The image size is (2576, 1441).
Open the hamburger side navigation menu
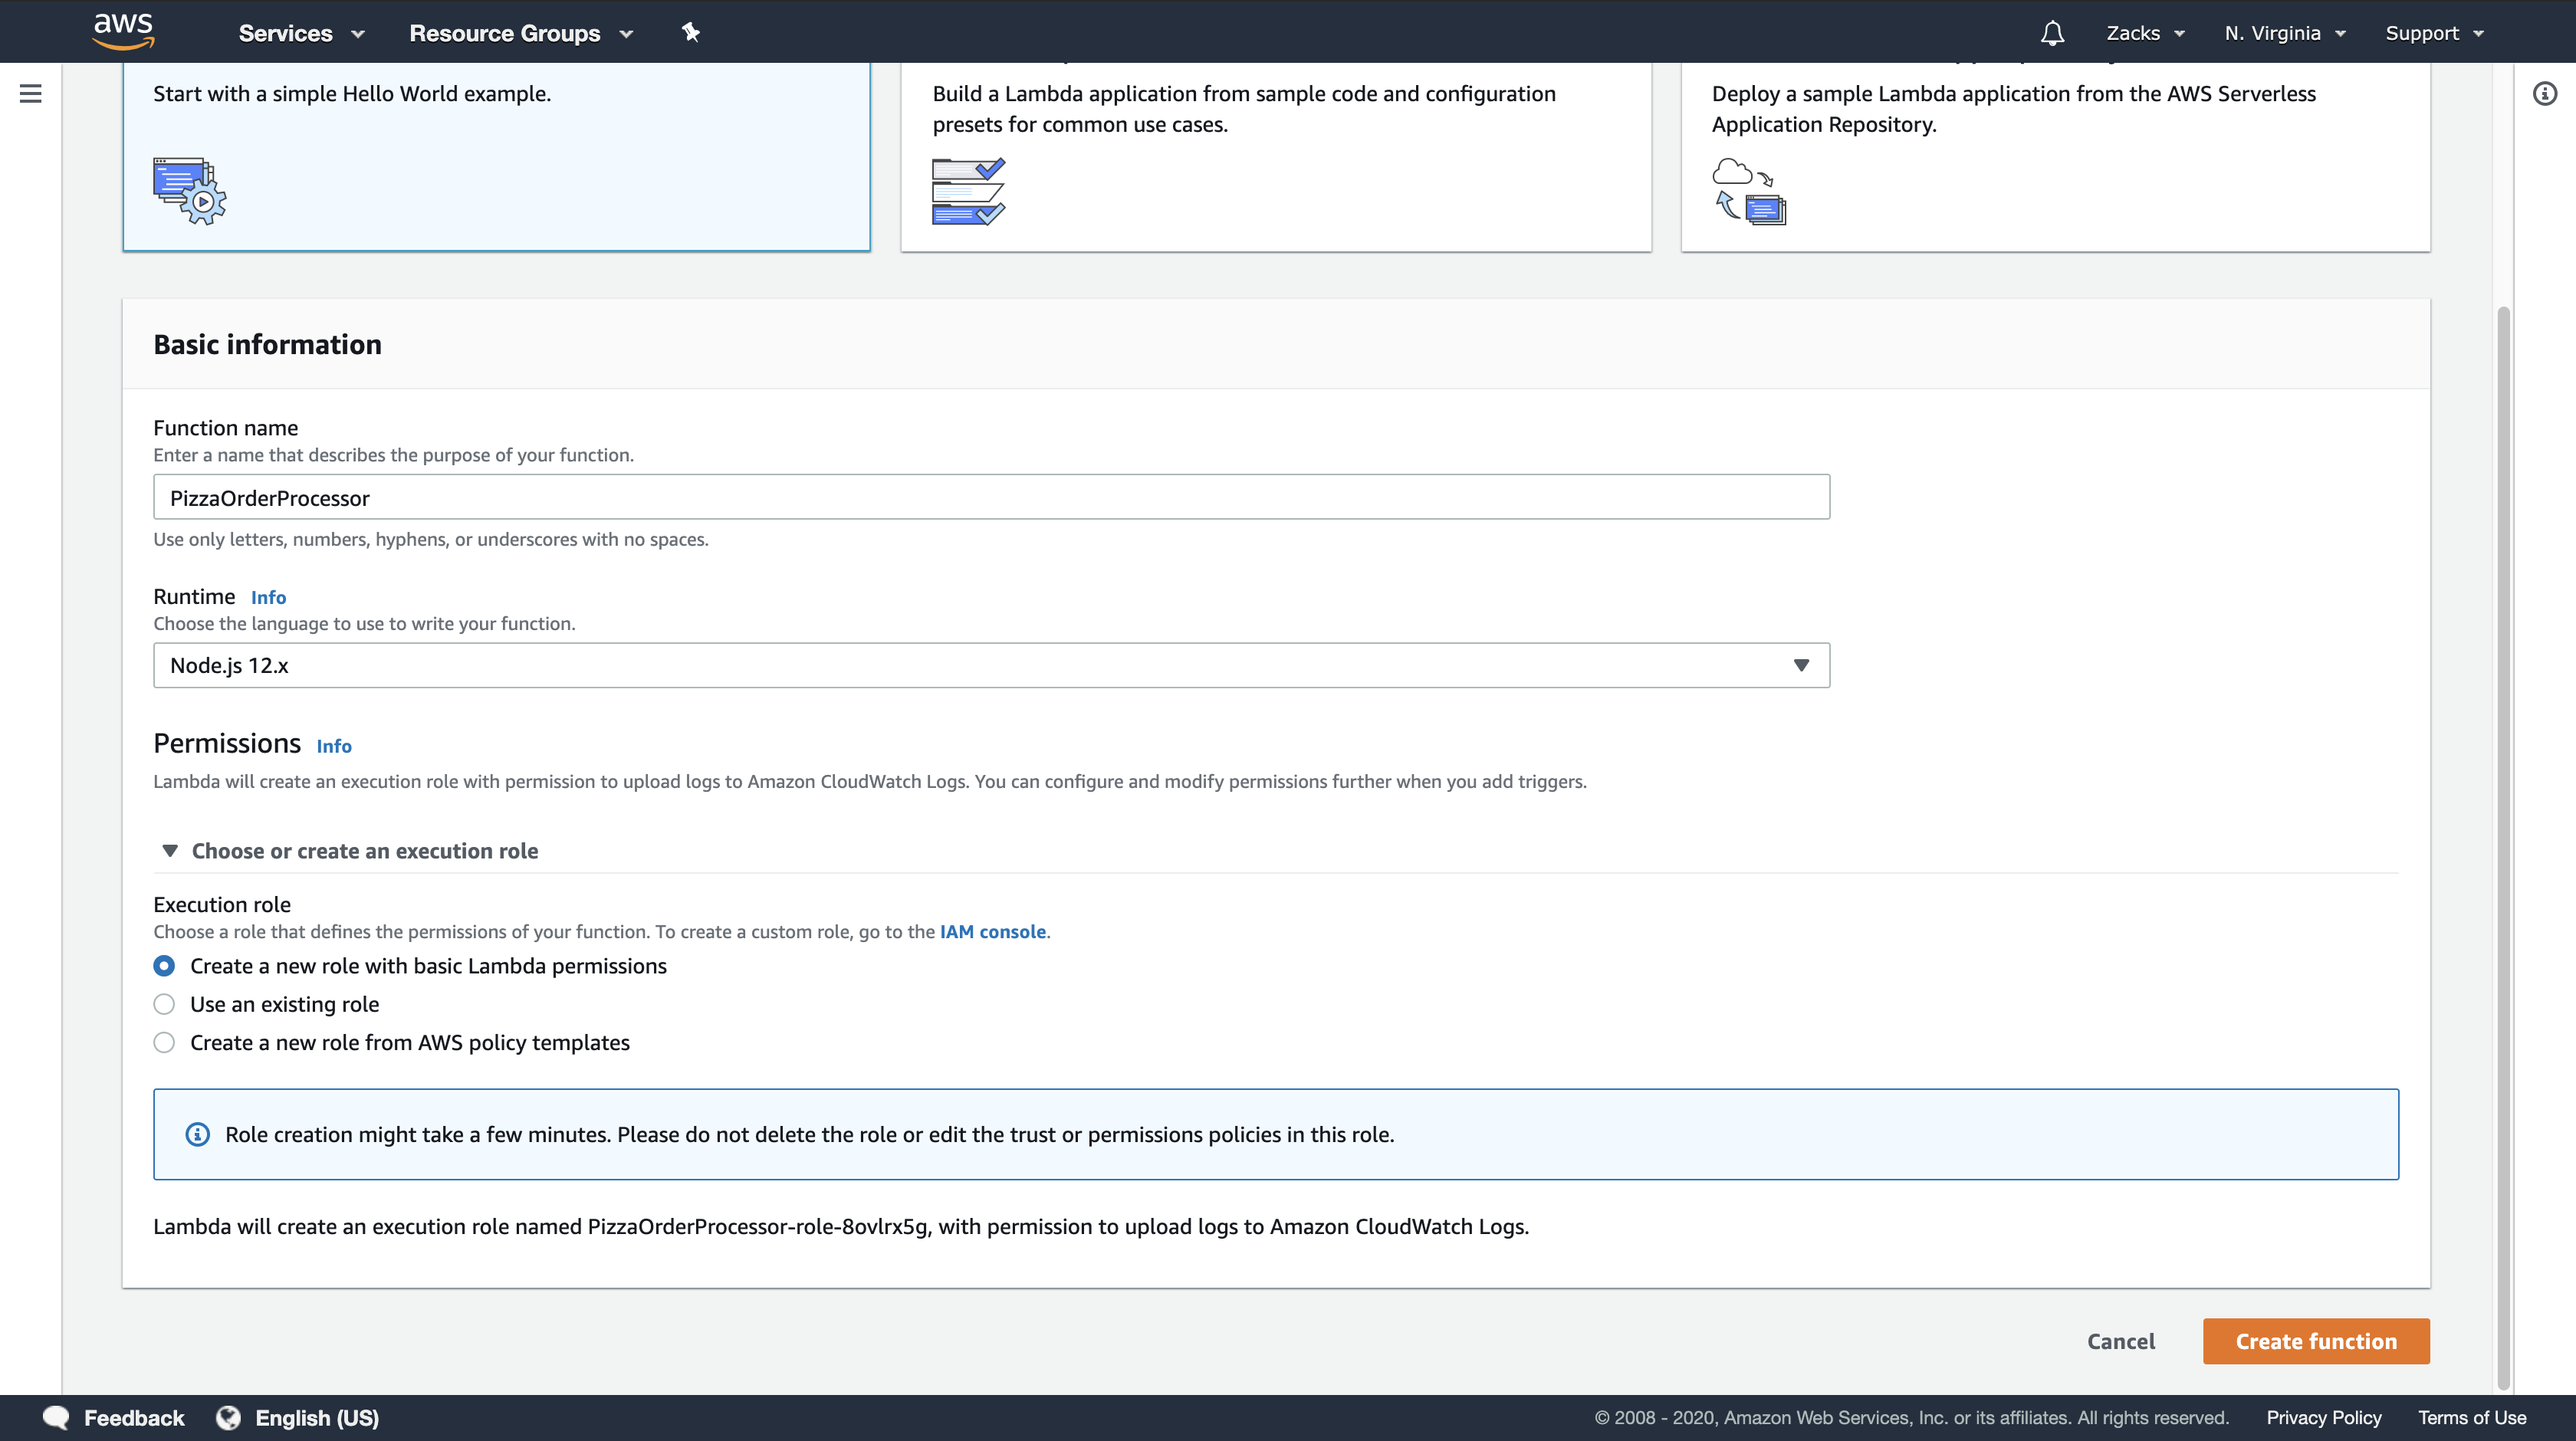coord(31,94)
